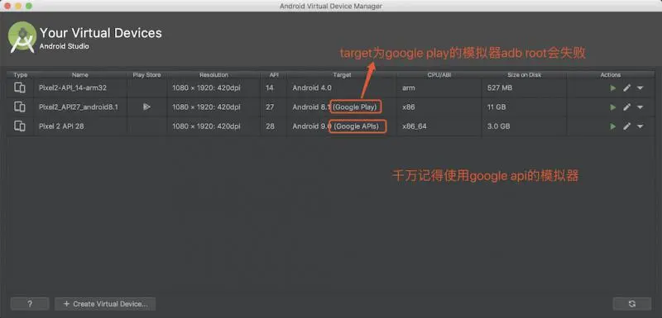Launch the Pixel 2 API 28 emulator
Viewport: 662px width, 318px height.
tap(613, 126)
